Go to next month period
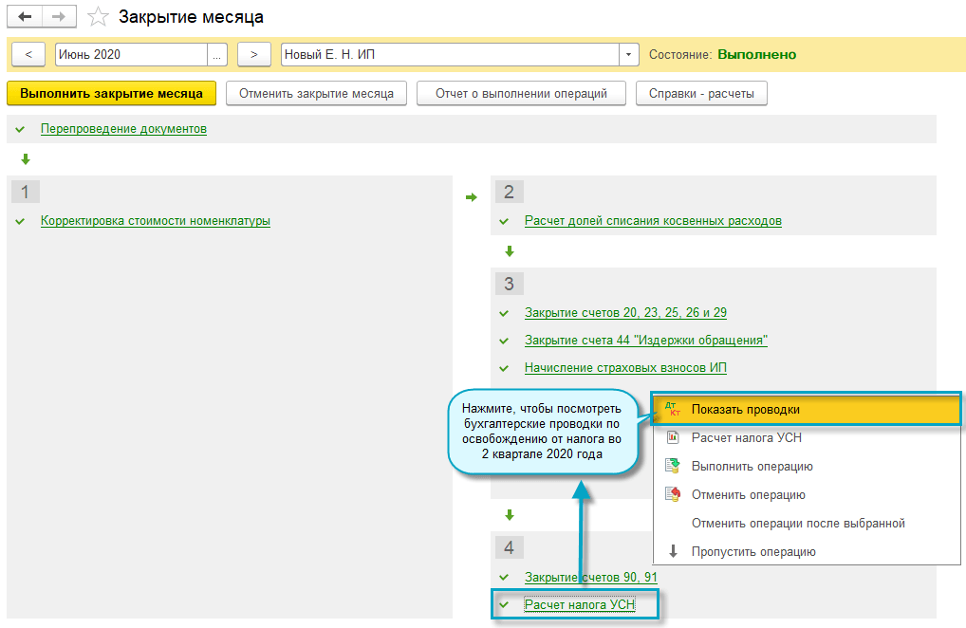 tap(253, 55)
